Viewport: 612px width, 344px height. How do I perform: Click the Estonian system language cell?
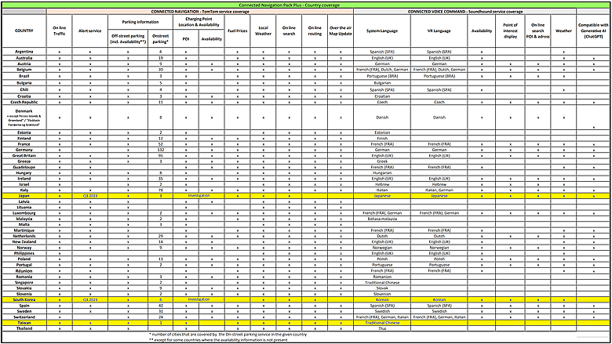[382, 132]
